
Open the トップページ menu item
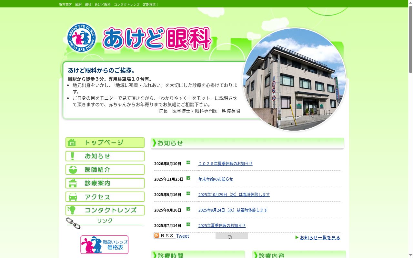(105, 143)
